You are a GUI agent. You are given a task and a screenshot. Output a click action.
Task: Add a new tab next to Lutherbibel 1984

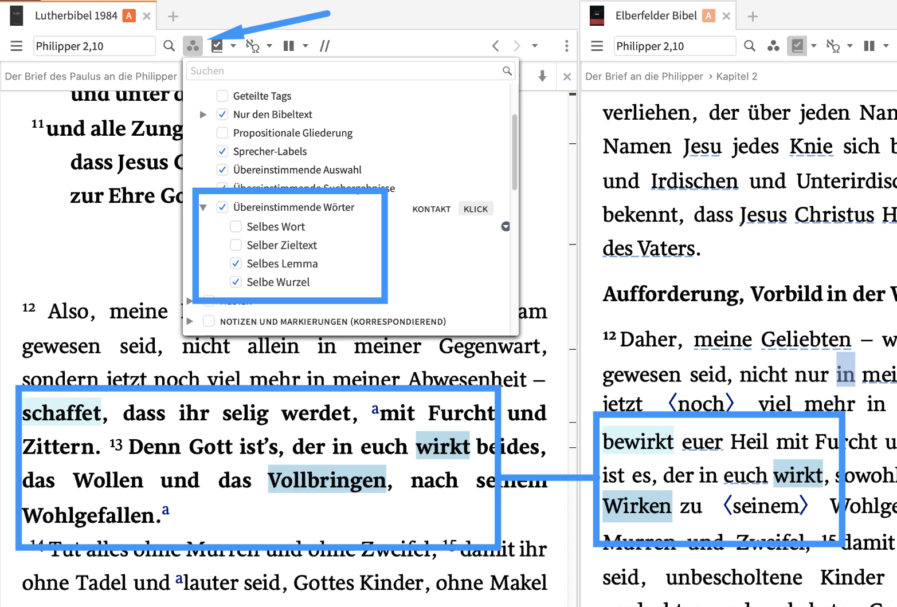(173, 17)
